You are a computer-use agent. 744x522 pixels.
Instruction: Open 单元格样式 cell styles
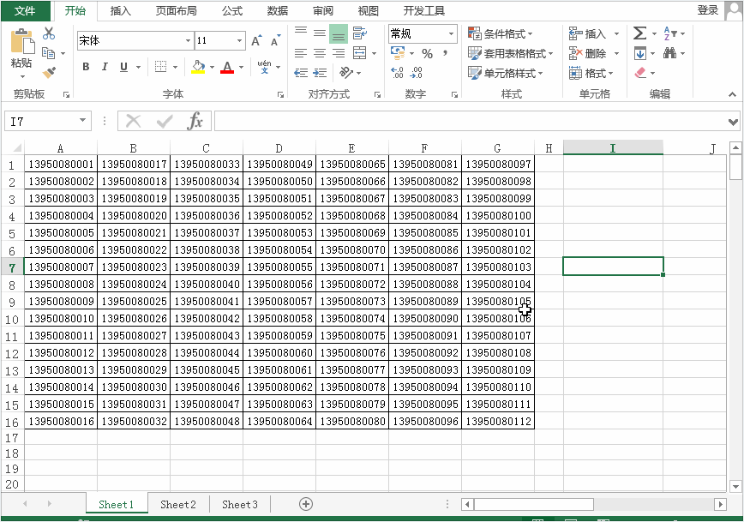(506, 73)
